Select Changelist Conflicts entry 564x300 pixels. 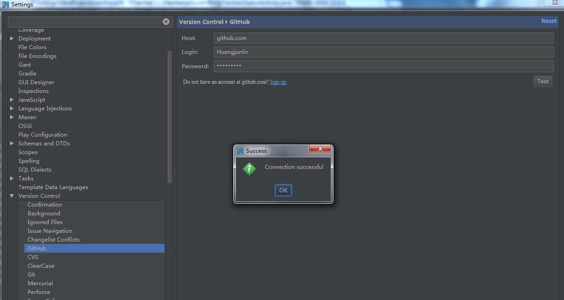coord(53,240)
